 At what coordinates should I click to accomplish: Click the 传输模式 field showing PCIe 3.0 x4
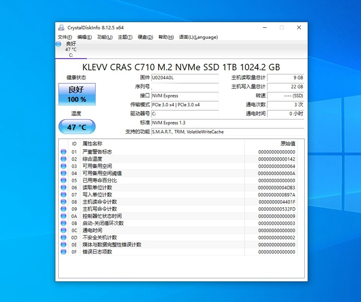click(x=185, y=105)
